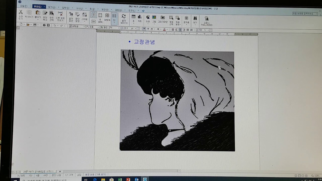This screenshot has width=322, height=181.
Task: Click the 조판 부호 지우기 icon
Action: [x=60, y=14]
